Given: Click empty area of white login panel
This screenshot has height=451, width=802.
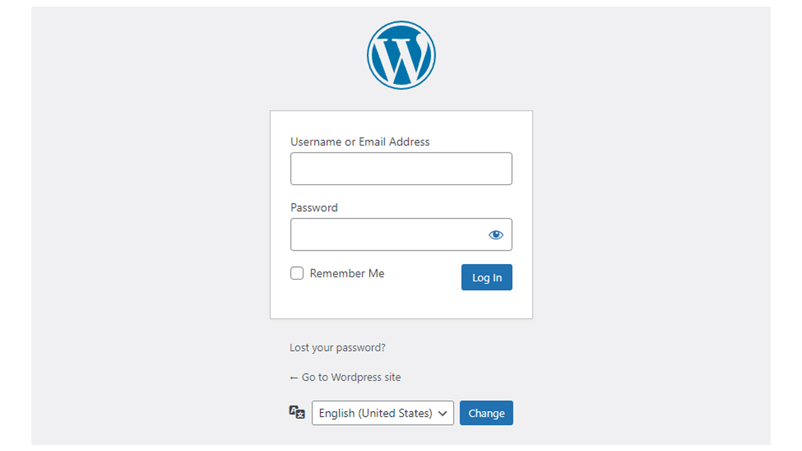Looking at the screenshot, I should coord(401,304).
